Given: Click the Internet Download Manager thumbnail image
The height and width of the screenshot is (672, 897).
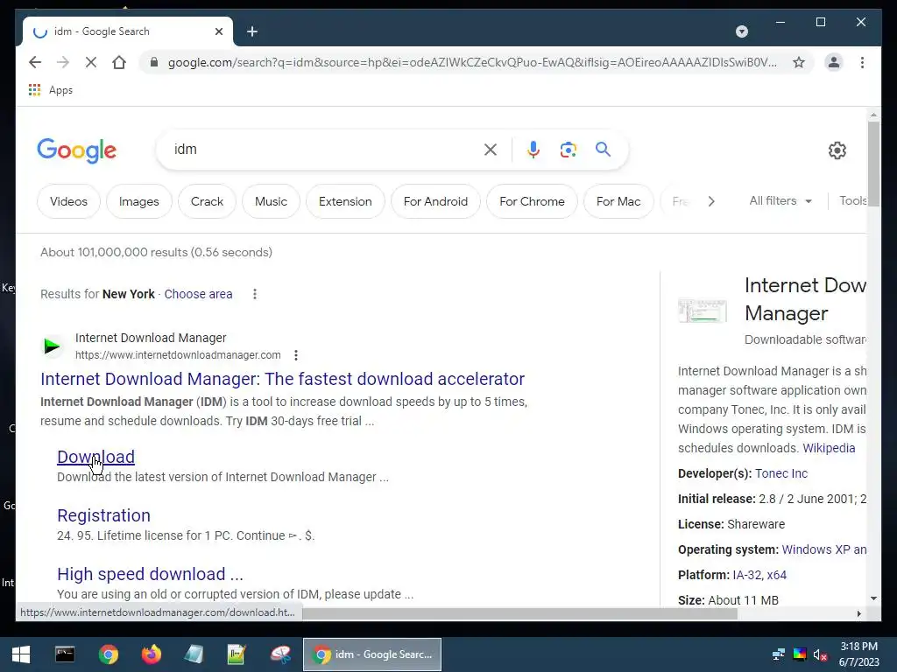Looking at the screenshot, I should click(x=702, y=311).
